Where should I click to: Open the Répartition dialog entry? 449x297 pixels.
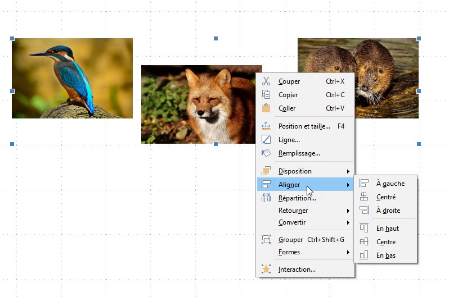click(x=297, y=198)
